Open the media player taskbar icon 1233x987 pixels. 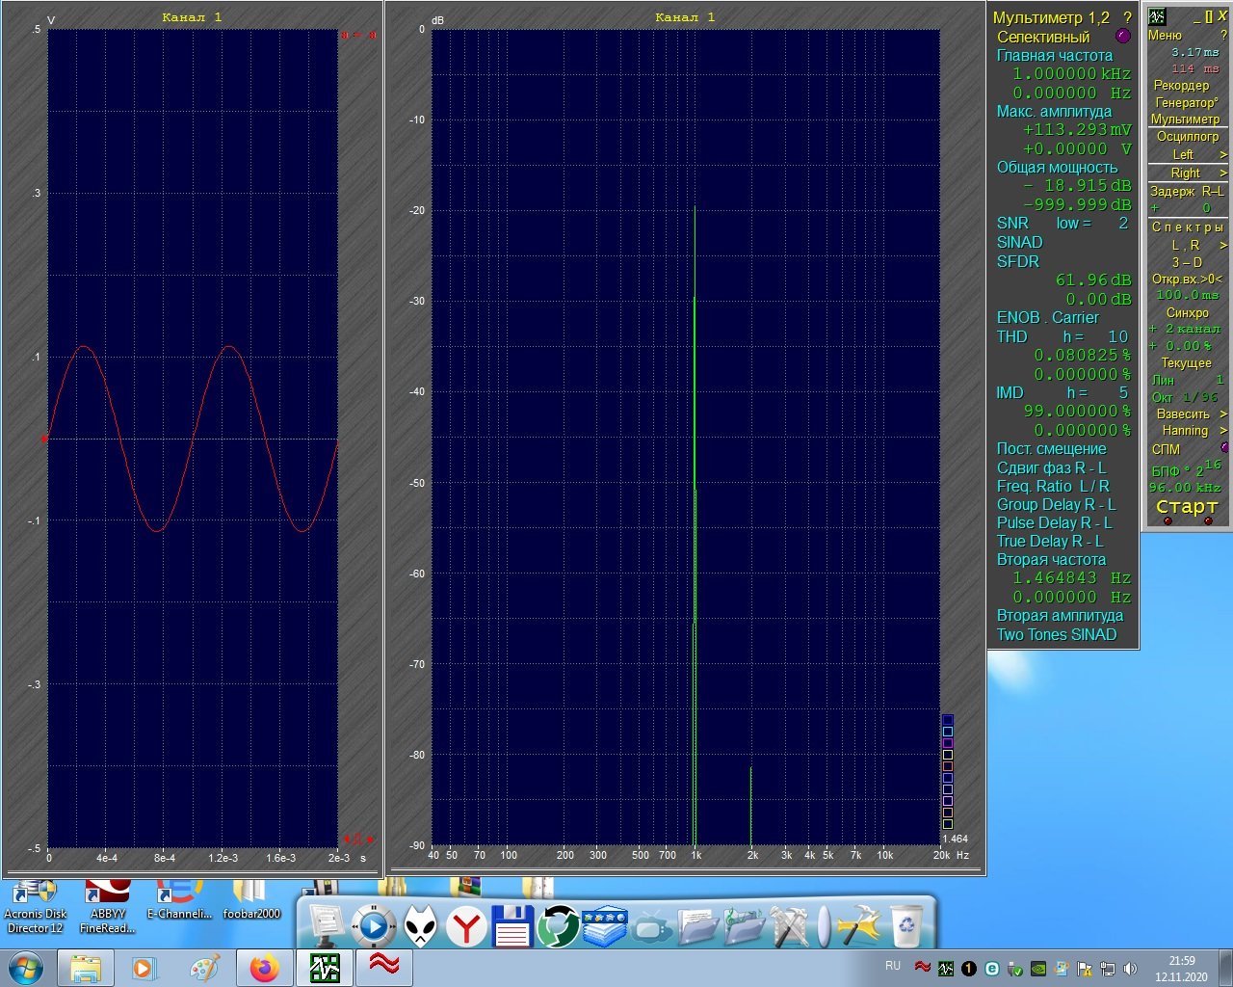(144, 968)
